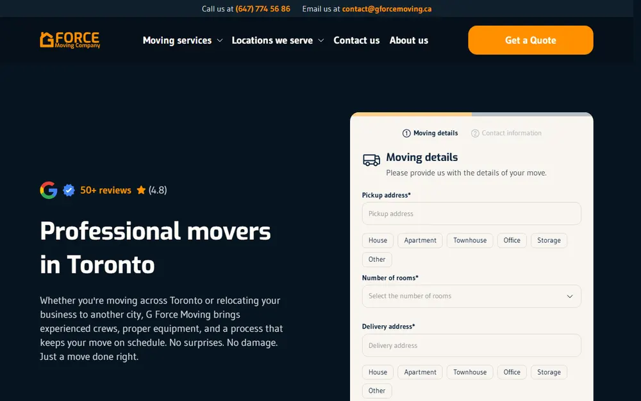
Task: Switch to Contact information step tab
Action: click(506, 133)
